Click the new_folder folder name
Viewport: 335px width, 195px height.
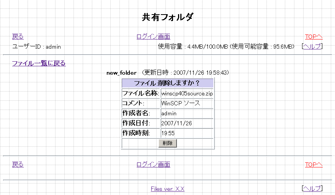coord(121,72)
